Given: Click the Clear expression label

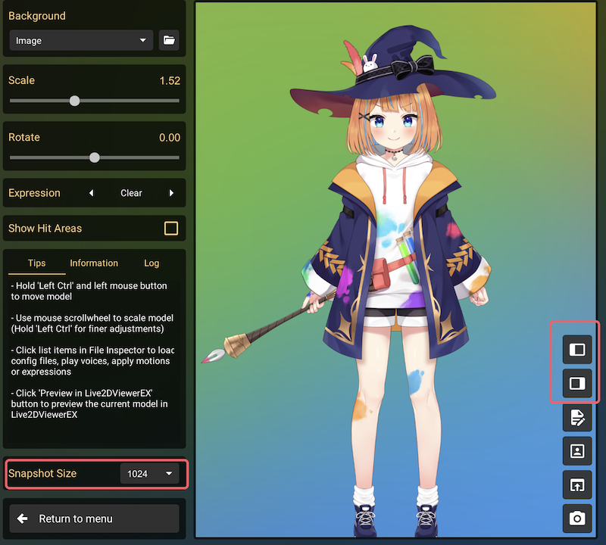Looking at the screenshot, I should point(131,193).
